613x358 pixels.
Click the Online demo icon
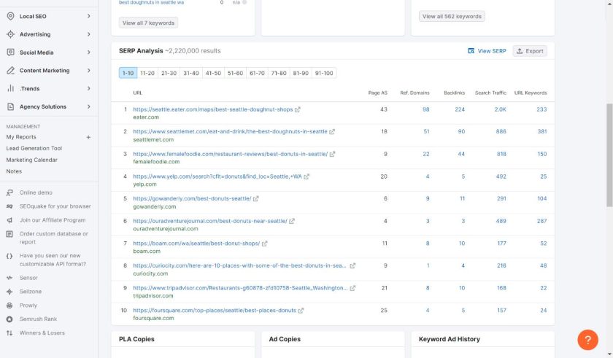coord(9,192)
